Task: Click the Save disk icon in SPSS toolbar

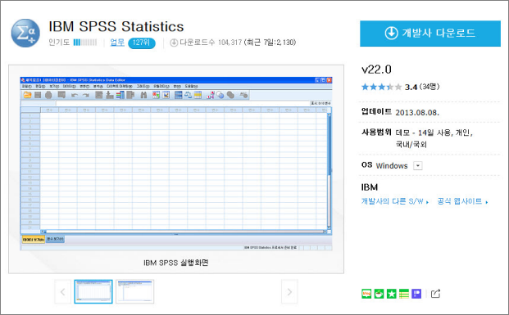Action: coord(38,95)
